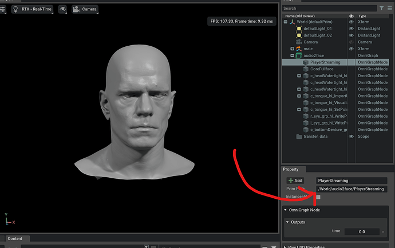Open the Camera selection menu
Screen dimensions: 395x248
point(85,10)
